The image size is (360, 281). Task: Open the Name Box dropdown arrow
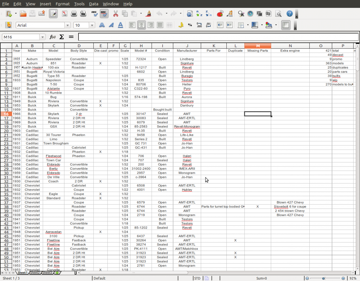(x=43, y=37)
